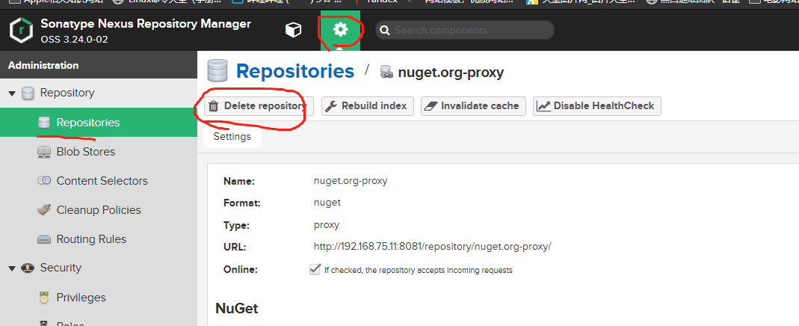Toggle the Online checkbox

[315, 269]
